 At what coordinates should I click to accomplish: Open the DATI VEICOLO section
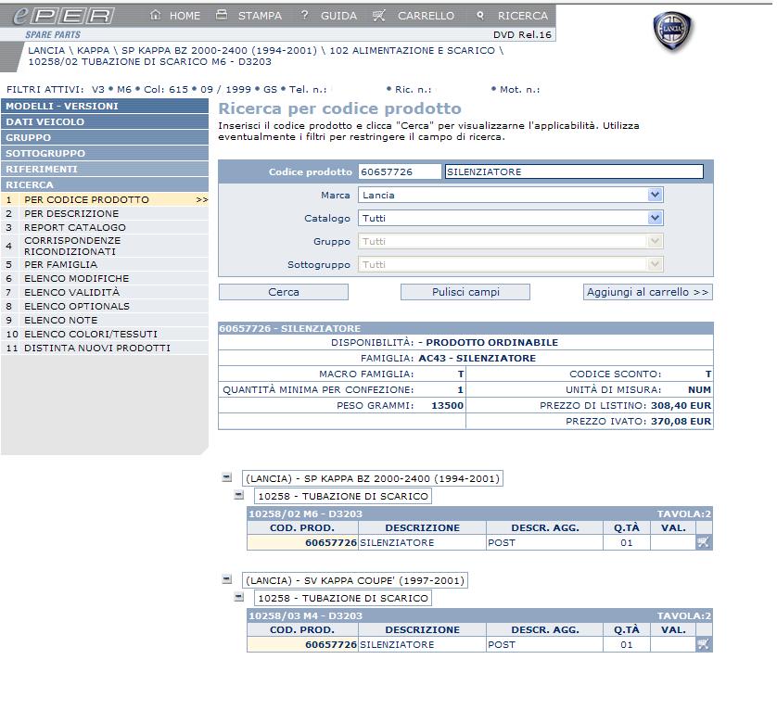tap(105, 121)
